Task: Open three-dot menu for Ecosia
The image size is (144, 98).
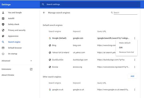Action: [135, 67]
